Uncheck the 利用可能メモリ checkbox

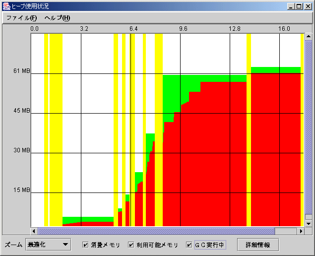pos(131,245)
